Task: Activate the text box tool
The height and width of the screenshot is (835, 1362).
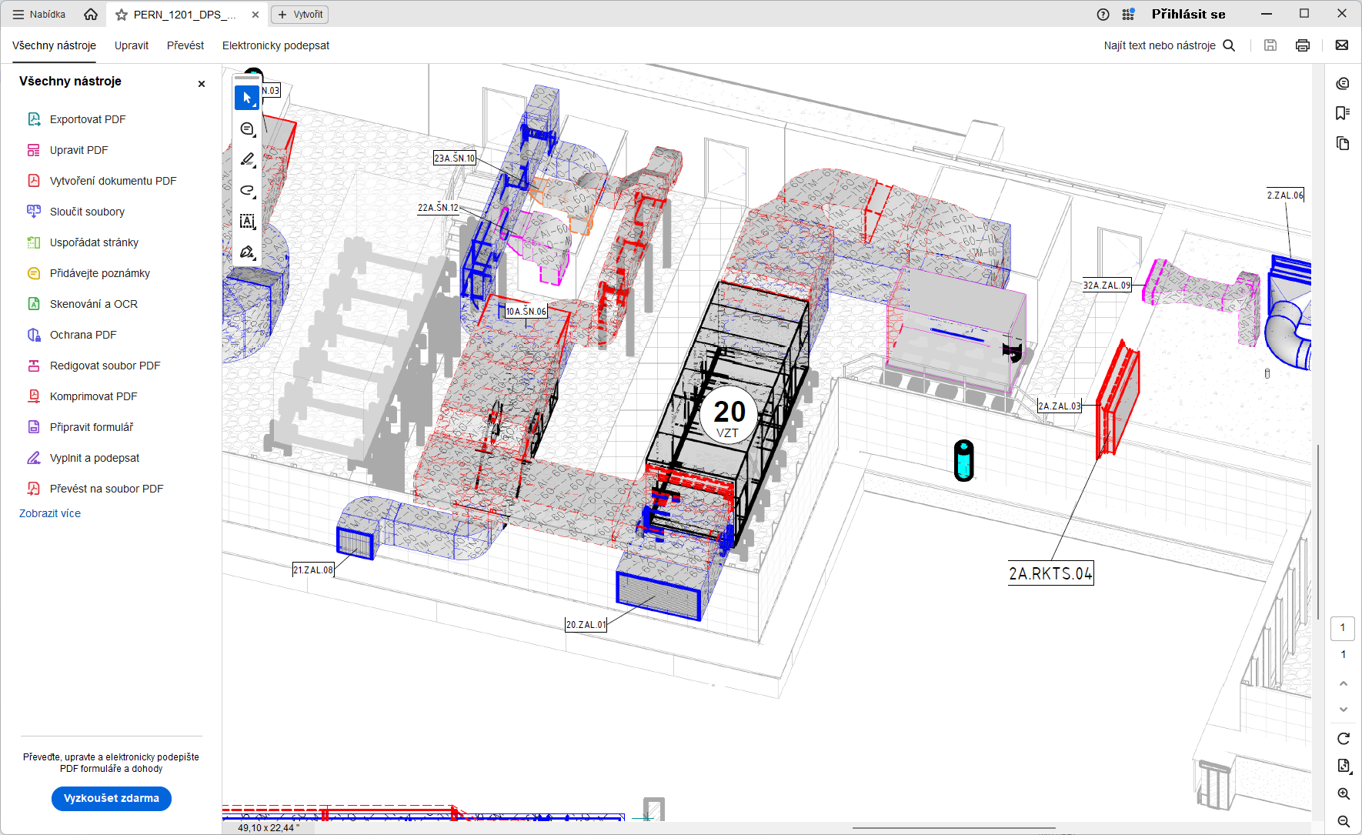Action: pyautogui.click(x=247, y=222)
